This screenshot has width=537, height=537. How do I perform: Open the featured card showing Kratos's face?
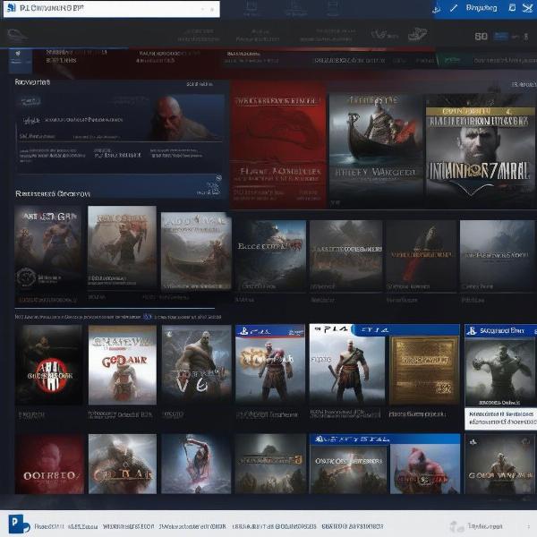[120, 133]
